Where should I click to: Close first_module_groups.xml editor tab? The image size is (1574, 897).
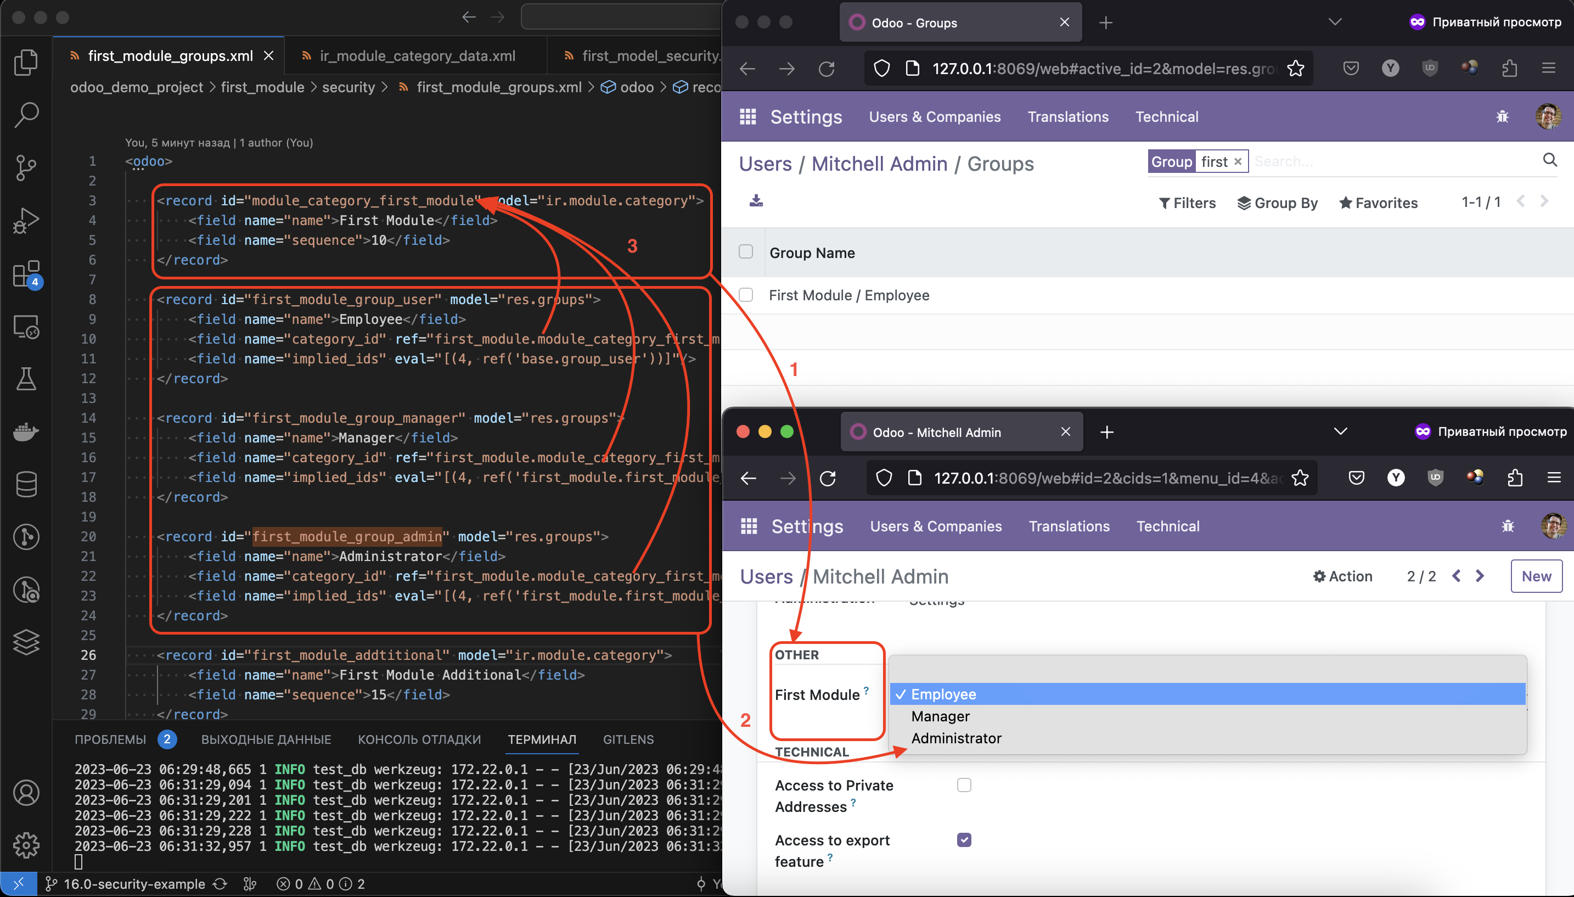(268, 55)
